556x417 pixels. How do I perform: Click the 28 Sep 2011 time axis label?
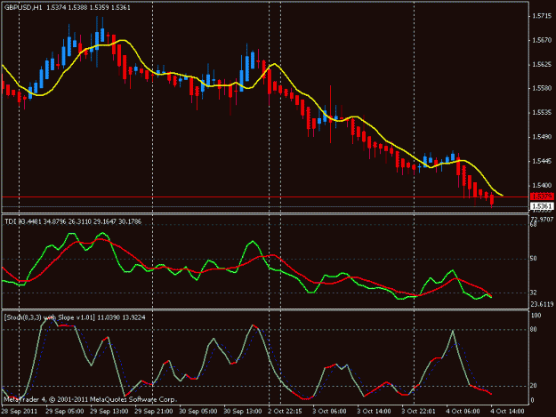20,412
